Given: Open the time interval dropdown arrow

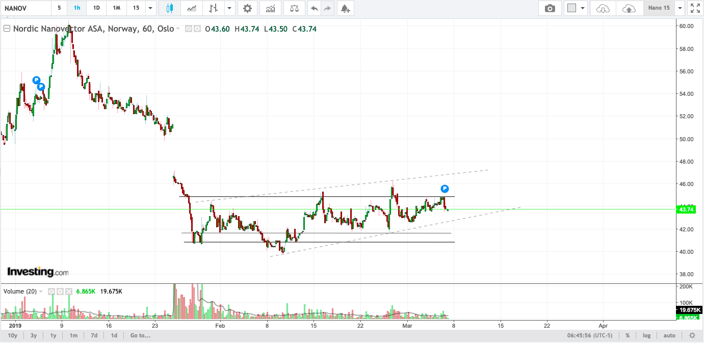Looking at the screenshot, I should coord(150,8).
